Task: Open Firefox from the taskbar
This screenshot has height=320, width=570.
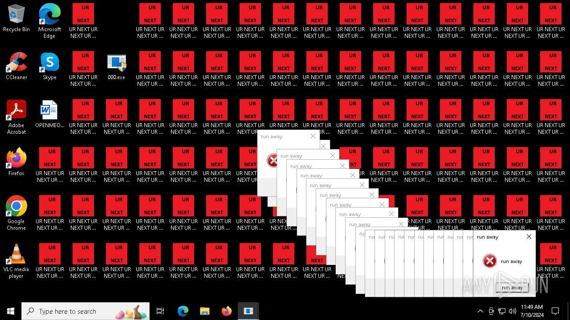Action: coord(227,311)
